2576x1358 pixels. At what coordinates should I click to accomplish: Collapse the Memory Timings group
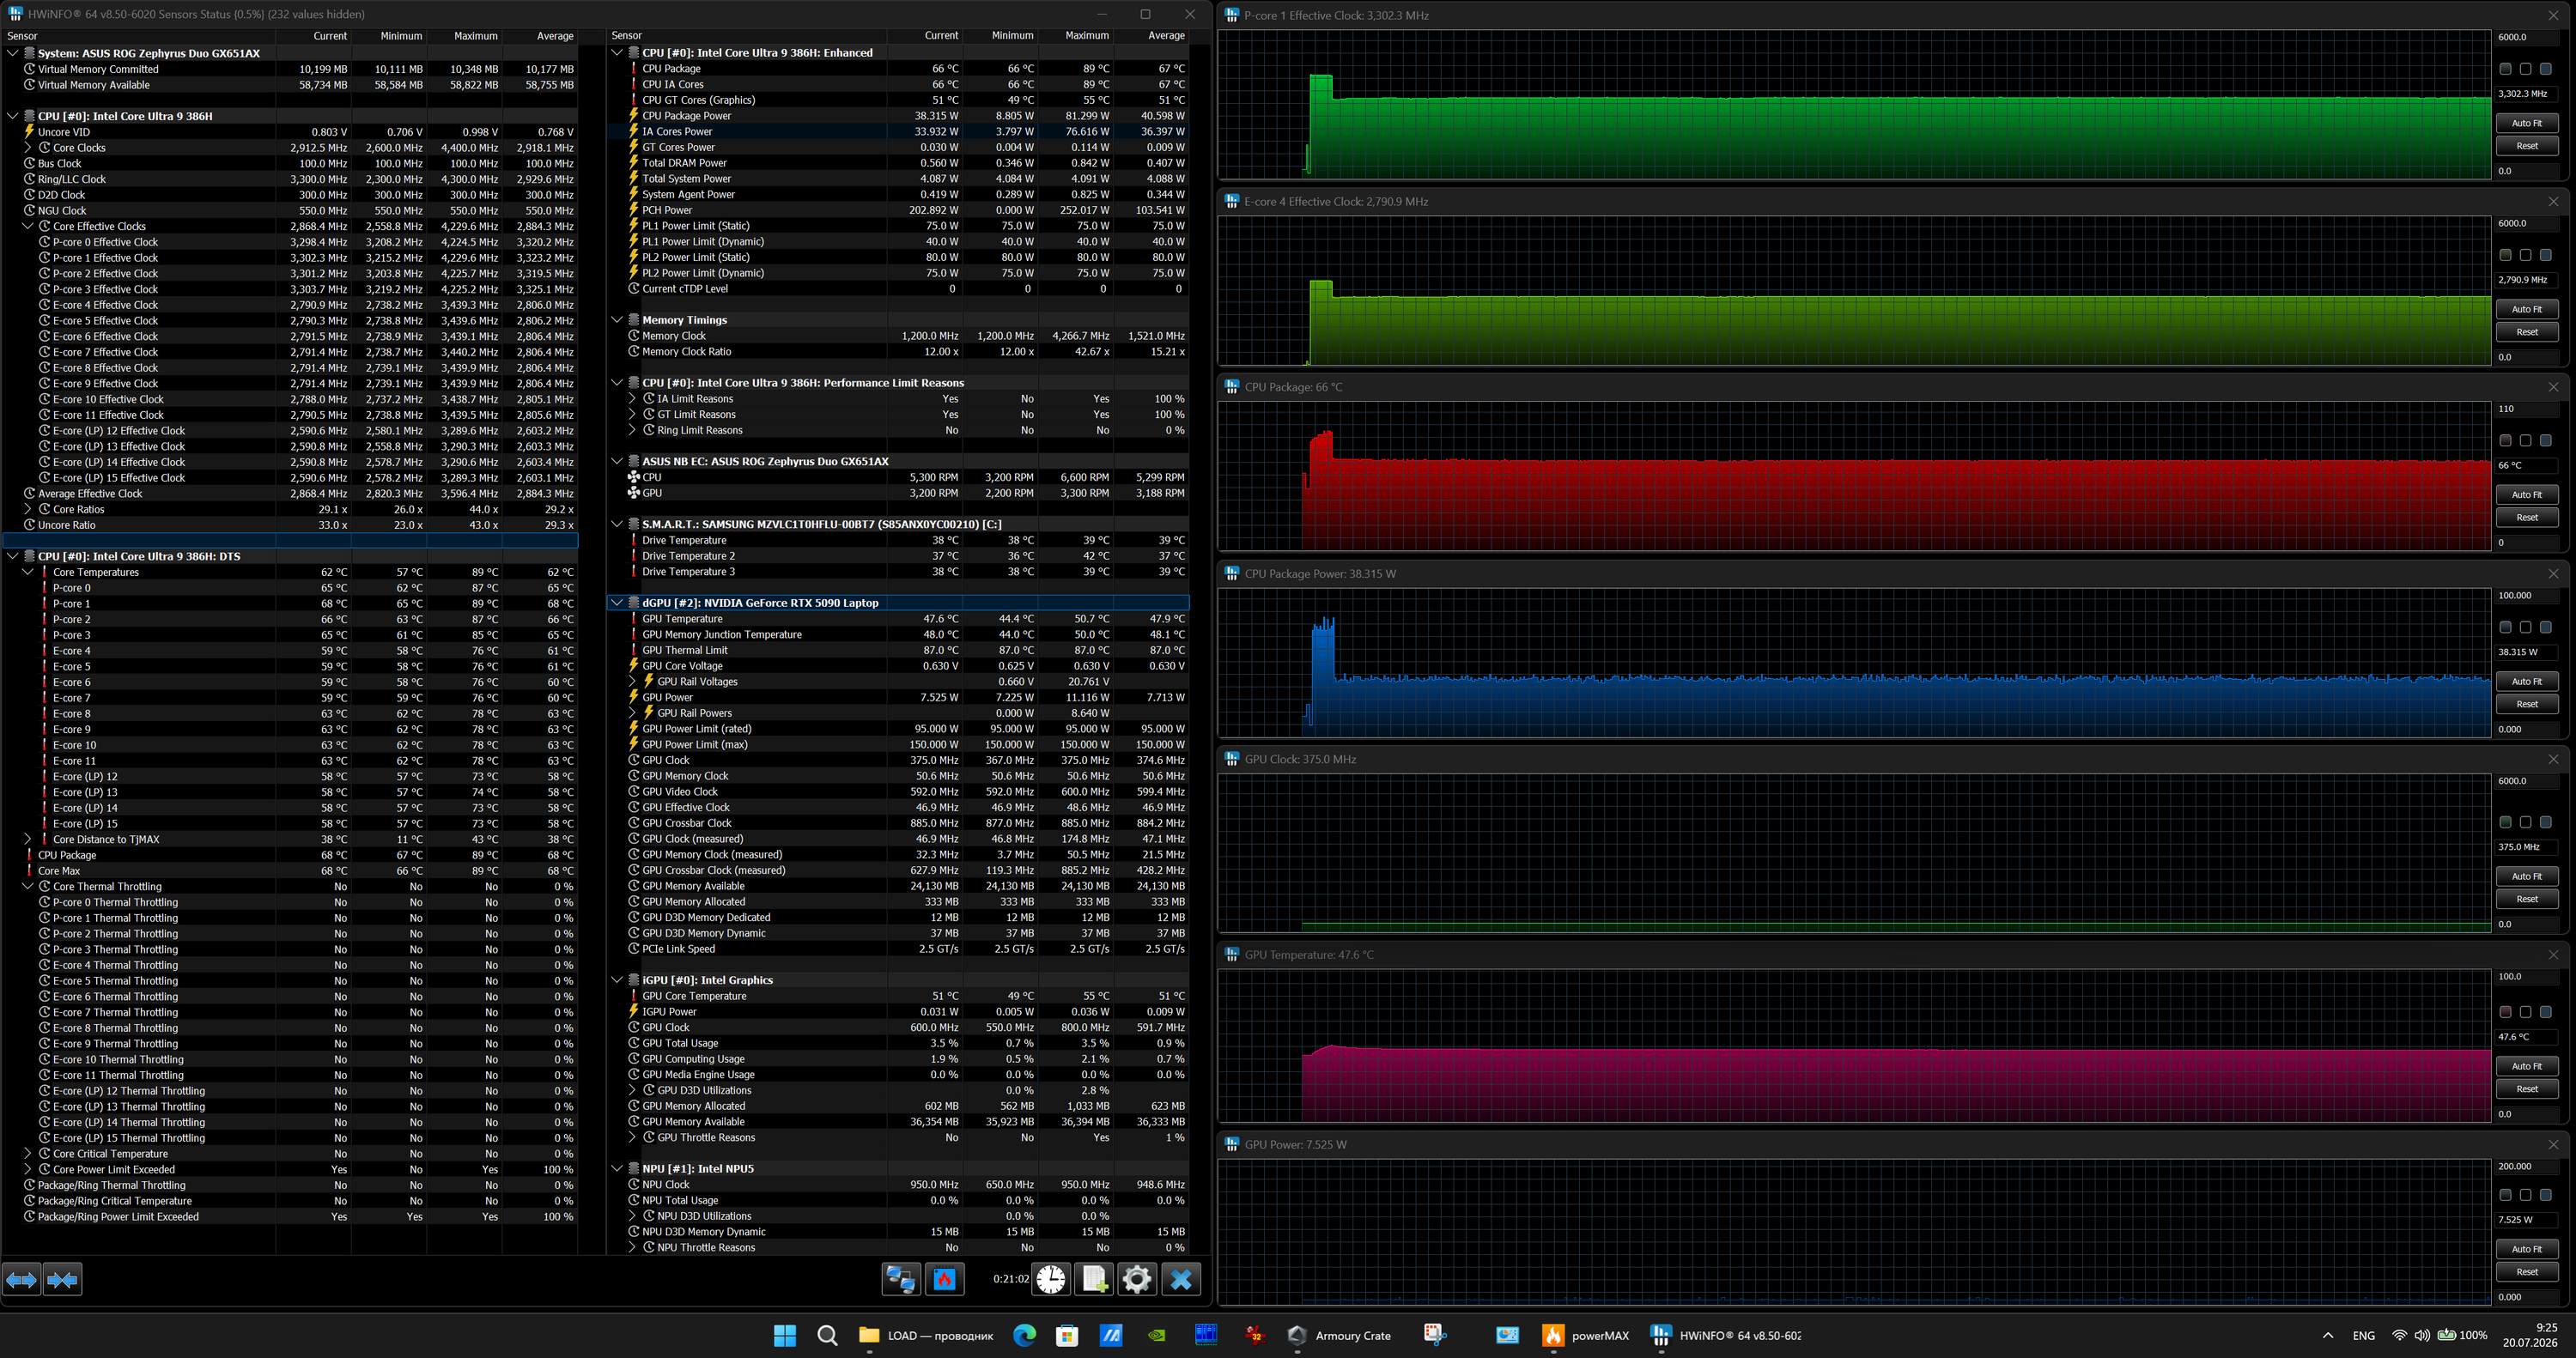[x=617, y=320]
